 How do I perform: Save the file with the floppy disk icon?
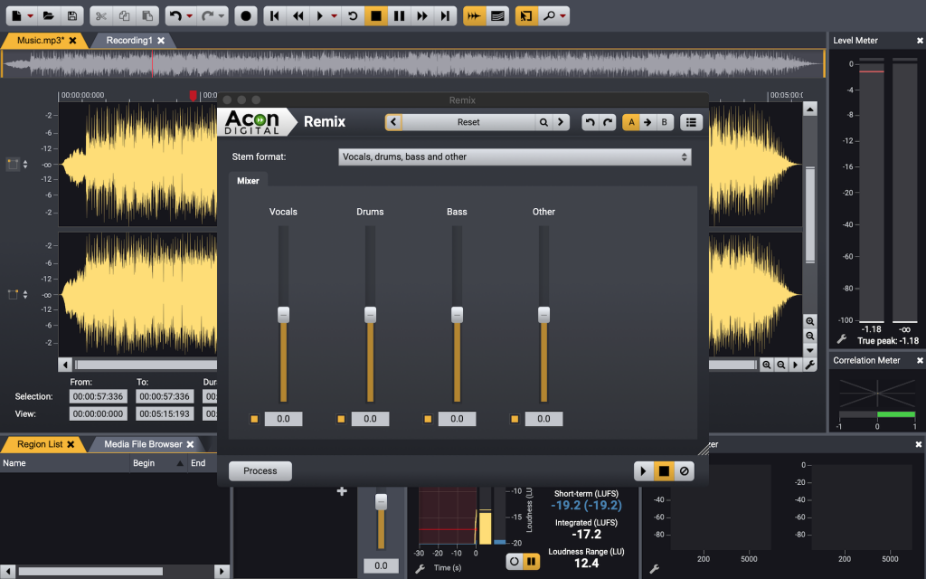click(x=72, y=15)
